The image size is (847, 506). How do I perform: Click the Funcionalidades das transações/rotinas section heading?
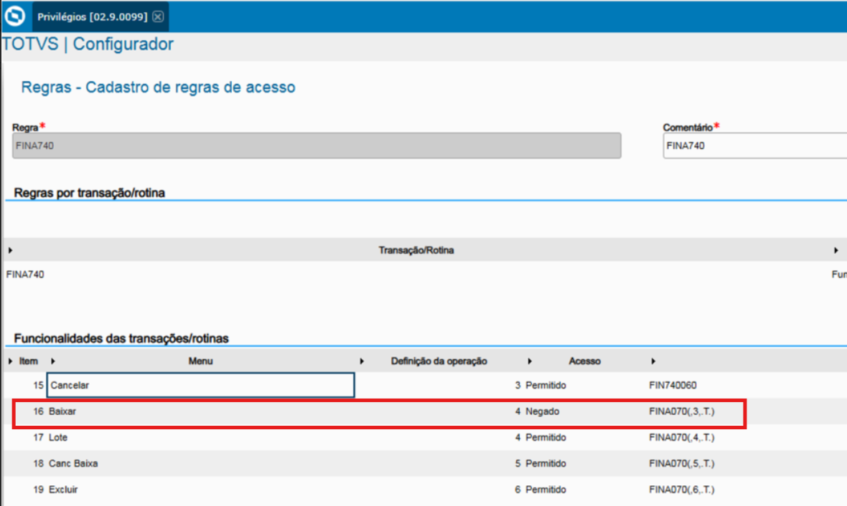pos(121,339)
